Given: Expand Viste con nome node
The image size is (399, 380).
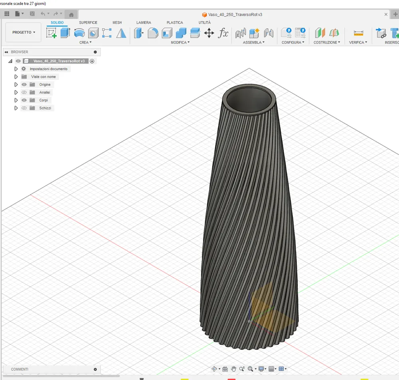Looking at the screenshot, I should click(x=16, y=77).
